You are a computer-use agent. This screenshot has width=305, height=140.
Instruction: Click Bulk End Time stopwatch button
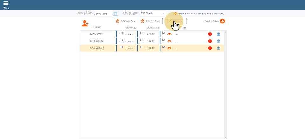tap(143, 21)
